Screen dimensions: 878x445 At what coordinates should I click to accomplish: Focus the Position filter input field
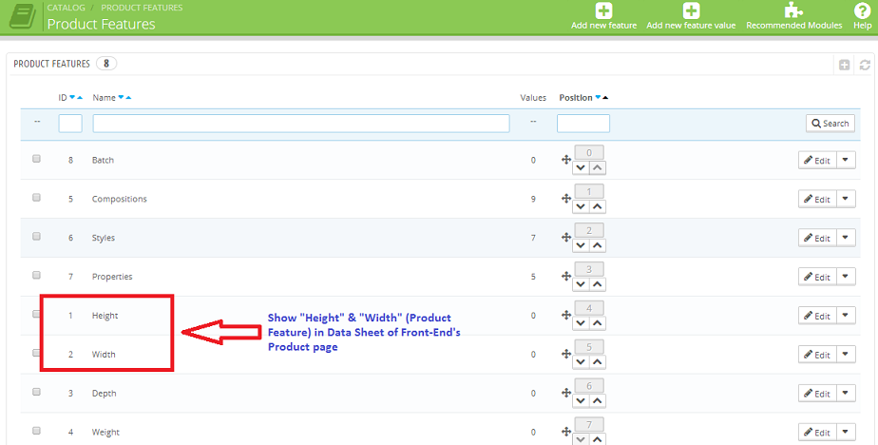[583, 124]
